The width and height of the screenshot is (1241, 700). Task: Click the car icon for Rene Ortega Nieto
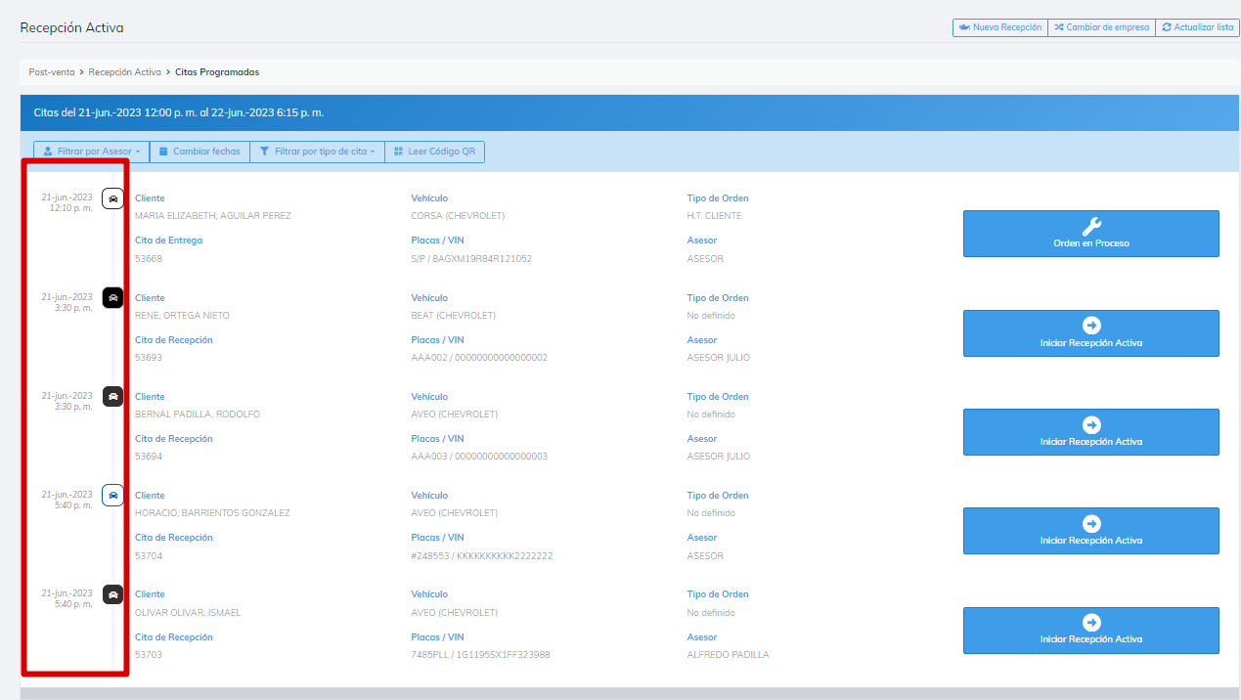(113, 297)
